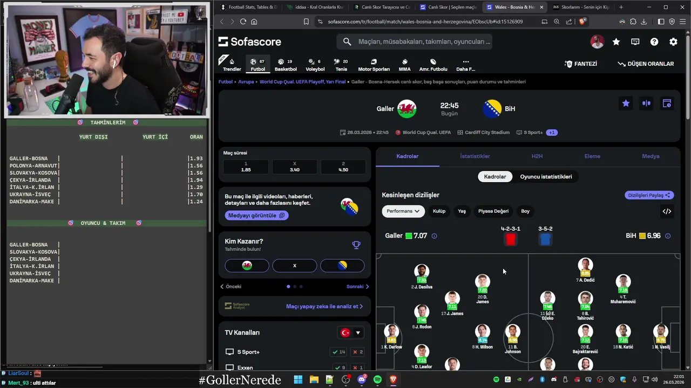
Task: Click the search field in Sofascore header
Action: tap(415, 41)
